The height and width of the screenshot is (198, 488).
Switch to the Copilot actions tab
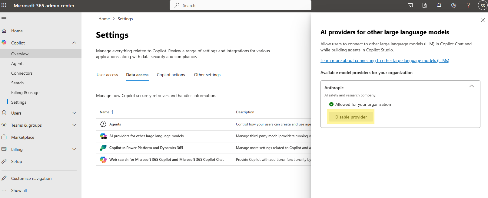tap(171, 75)
